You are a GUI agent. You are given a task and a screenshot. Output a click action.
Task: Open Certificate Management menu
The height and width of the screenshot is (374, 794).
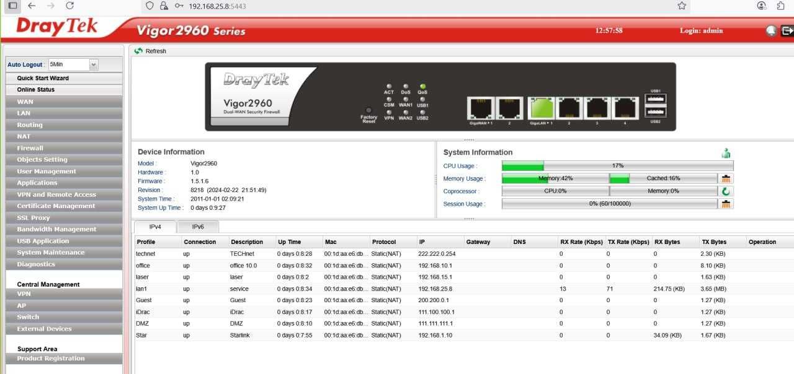coord(64,206)
